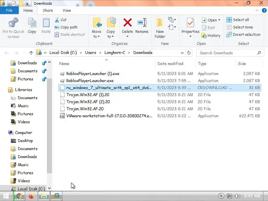Click the Paste shortcut command
Viewport: 268px width, 201px height.
70,35
